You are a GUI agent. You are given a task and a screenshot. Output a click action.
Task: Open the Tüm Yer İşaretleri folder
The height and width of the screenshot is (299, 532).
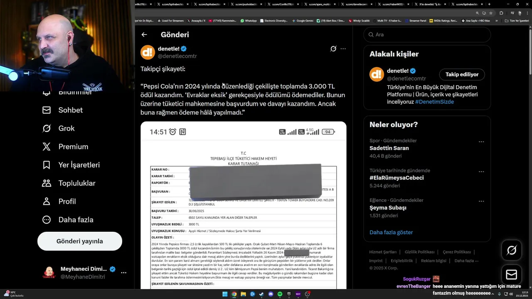[517, 21]
